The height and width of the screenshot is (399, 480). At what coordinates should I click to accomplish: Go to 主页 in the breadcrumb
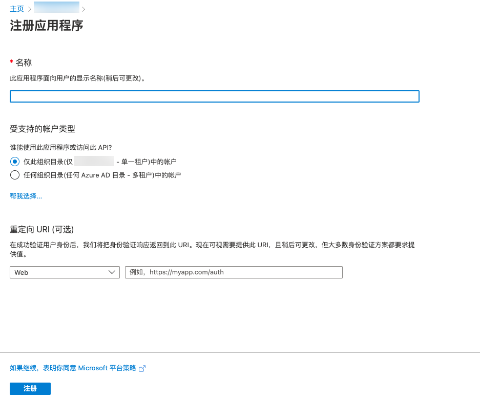(17, 9)
